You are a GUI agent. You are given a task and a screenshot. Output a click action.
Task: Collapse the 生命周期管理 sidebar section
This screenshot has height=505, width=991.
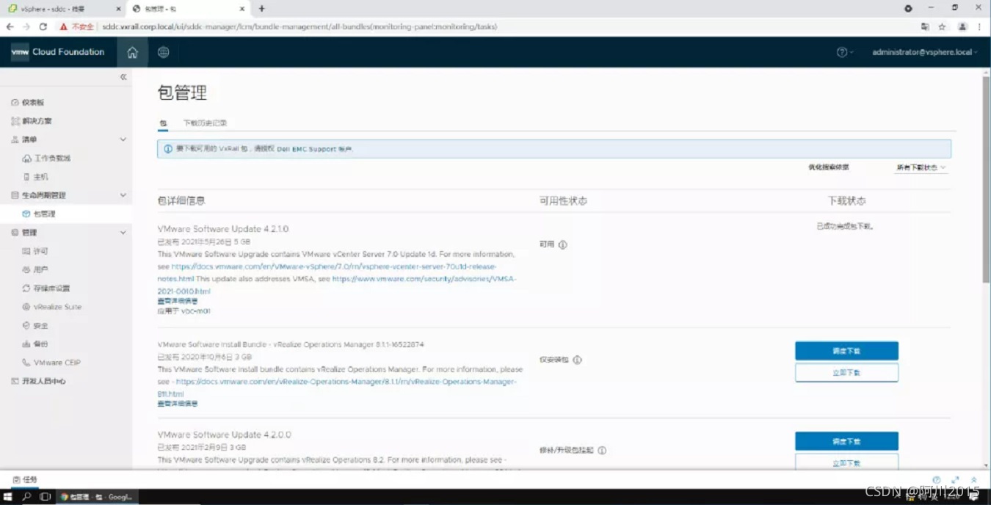(x=123, y=195)
